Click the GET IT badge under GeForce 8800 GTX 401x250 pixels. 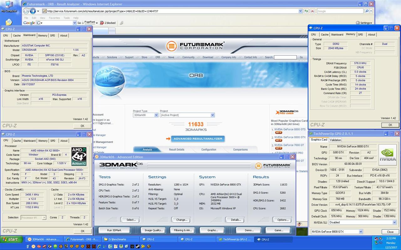pyautogui.click(x=278, y=140)
